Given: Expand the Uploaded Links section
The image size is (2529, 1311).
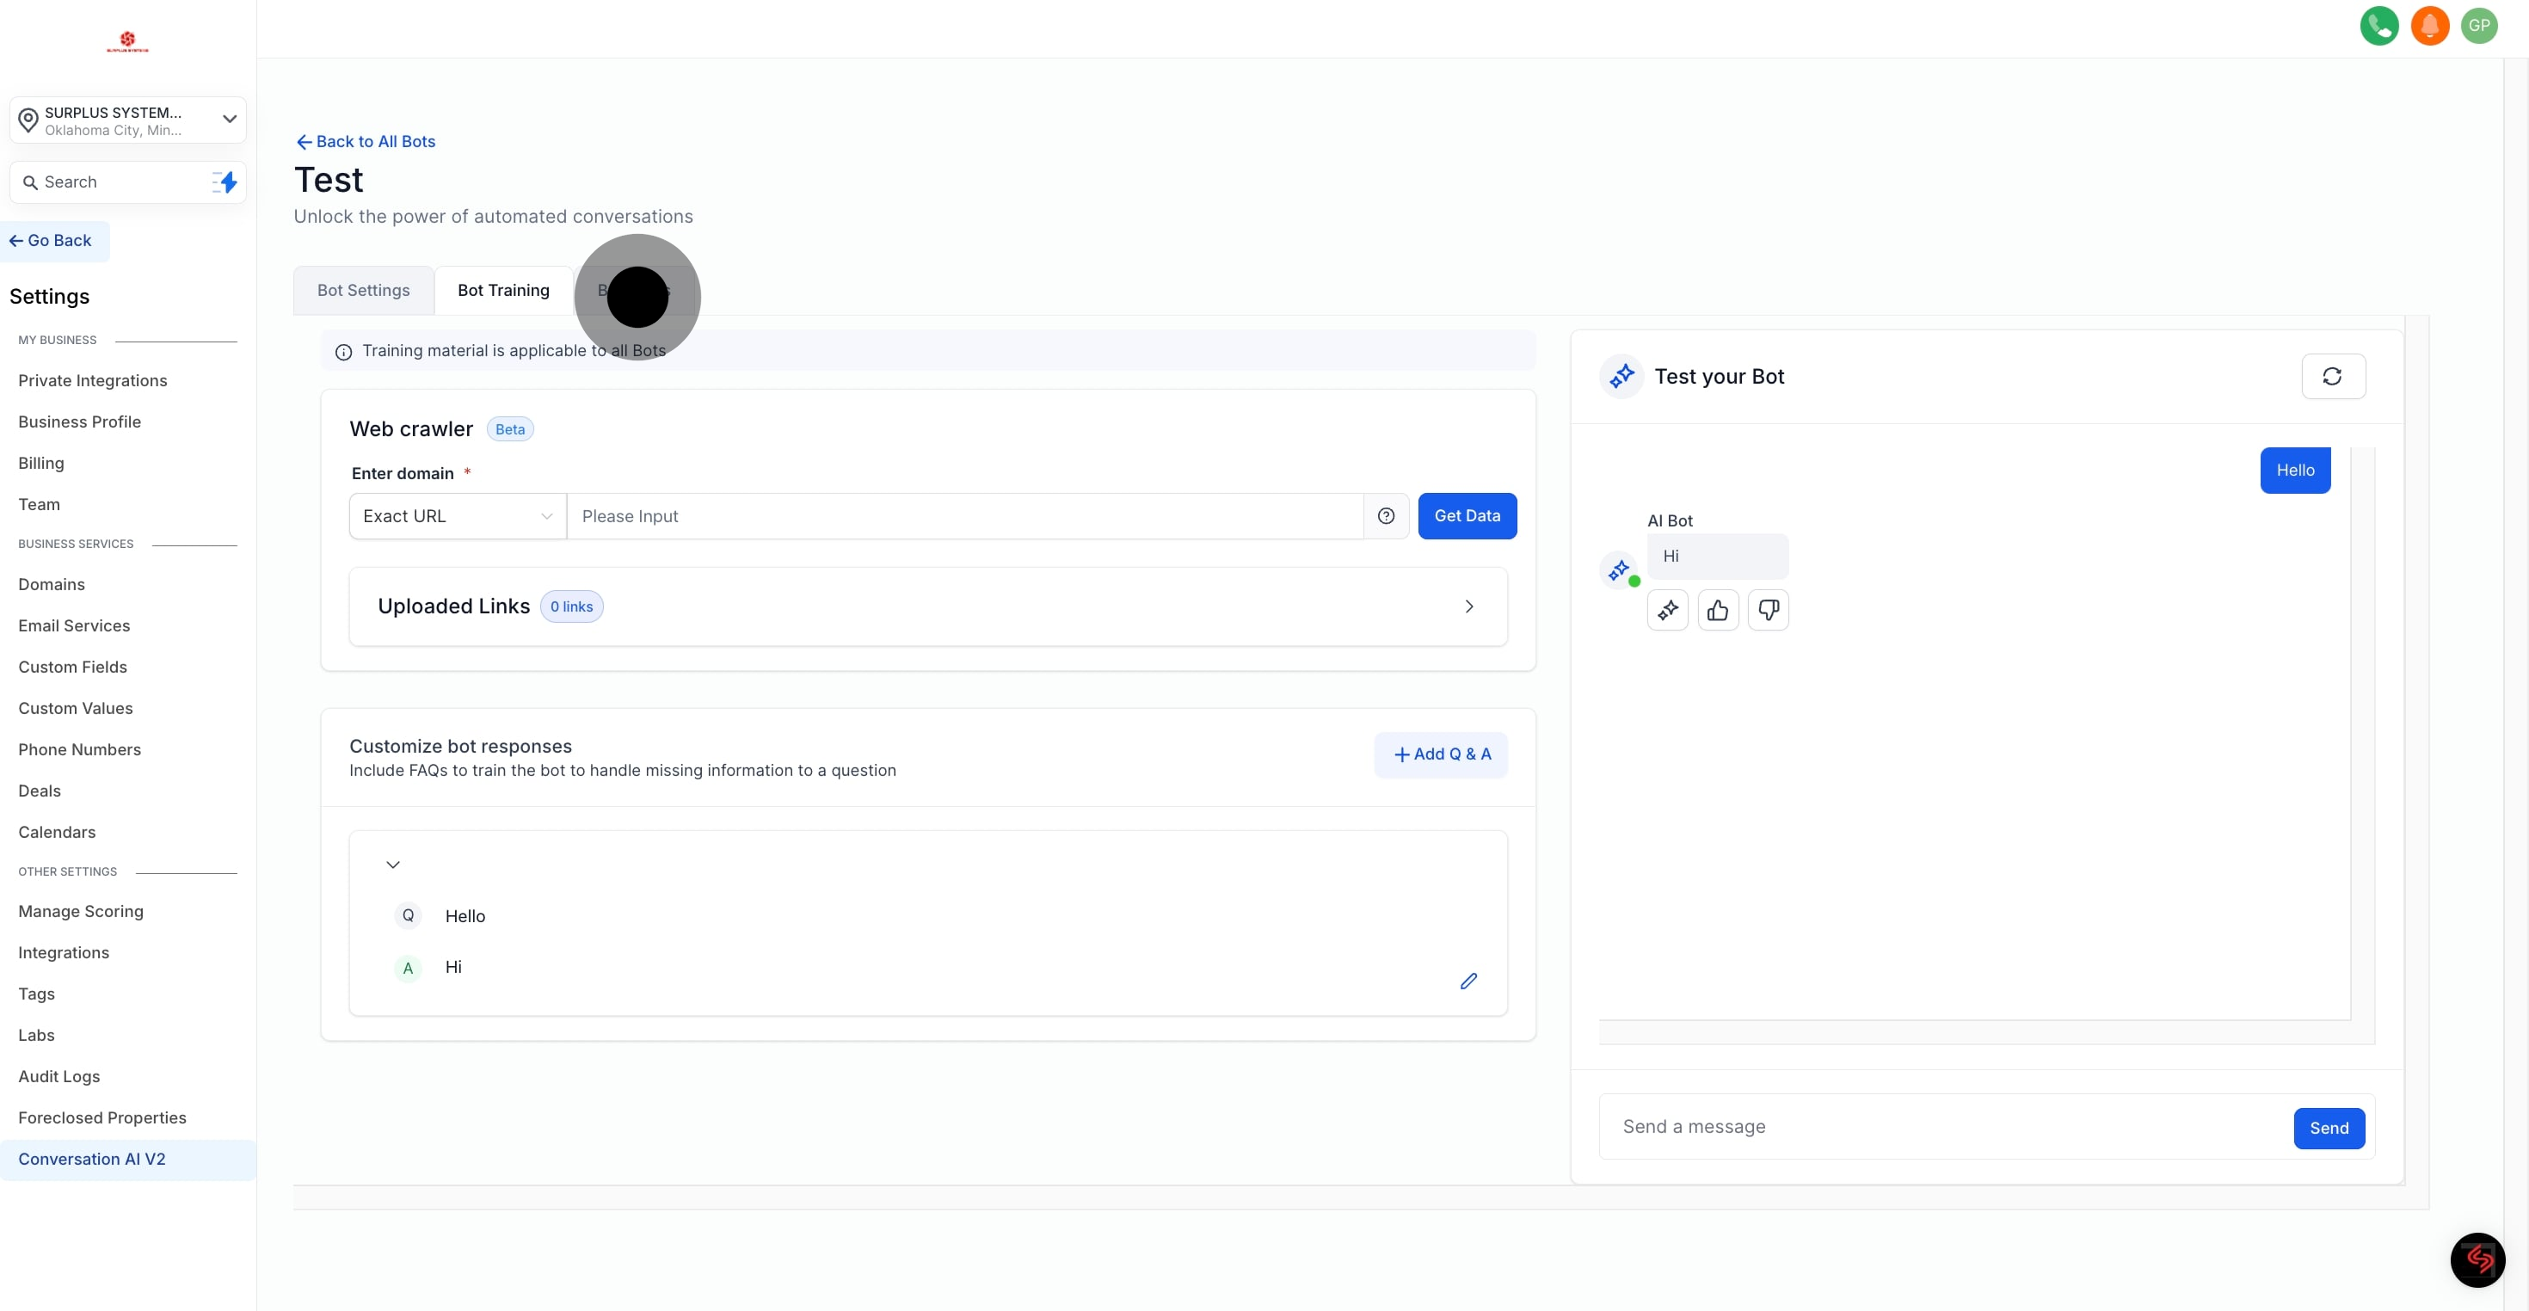Looking at the screenshot, I should 1468,606.
